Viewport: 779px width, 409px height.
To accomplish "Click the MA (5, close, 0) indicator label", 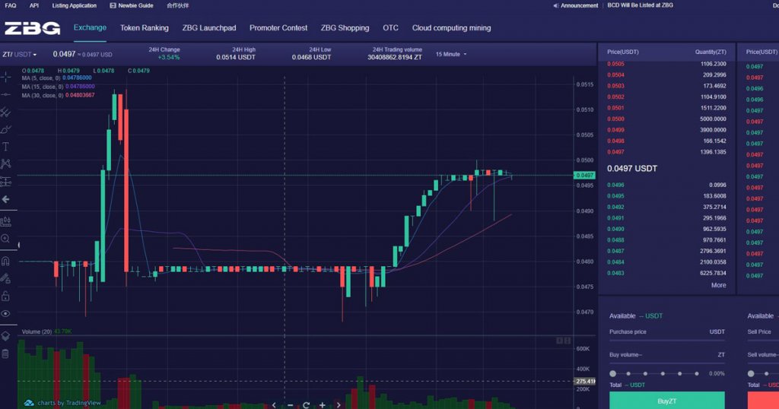I will tap(41, 78).
